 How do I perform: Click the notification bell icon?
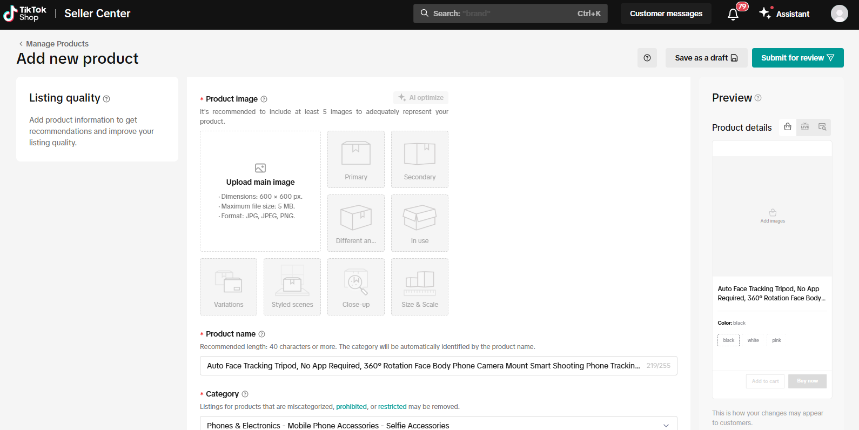(733, 15)
